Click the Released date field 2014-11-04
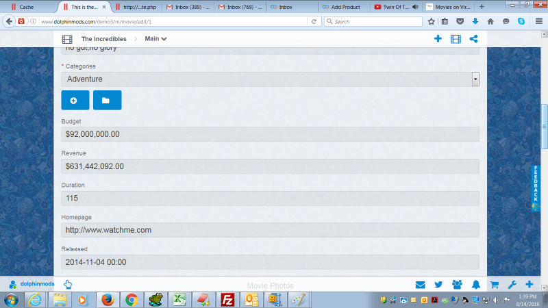This screenshot has width=548, height=308. [270, 262]
